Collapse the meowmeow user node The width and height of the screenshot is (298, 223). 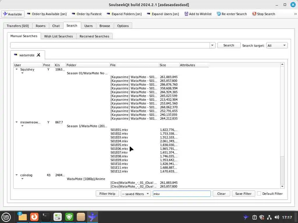(x=17, y=122)
